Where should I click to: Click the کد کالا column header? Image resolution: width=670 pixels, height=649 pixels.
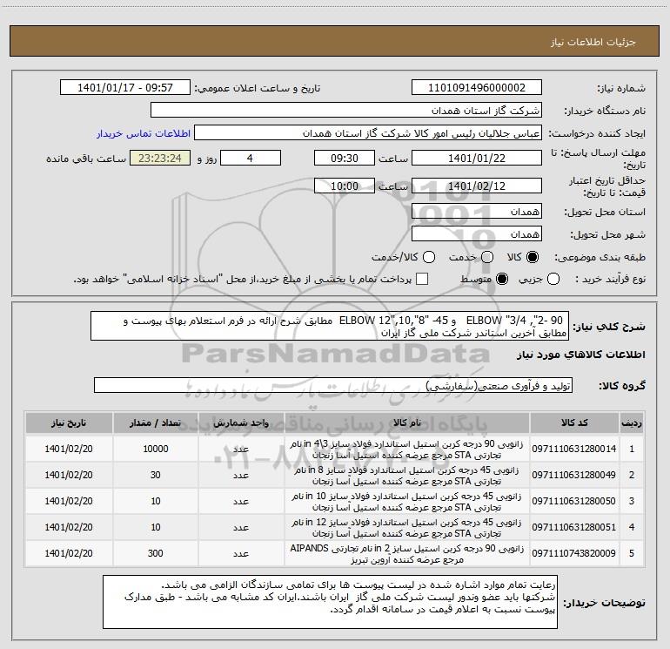[574, 423]
